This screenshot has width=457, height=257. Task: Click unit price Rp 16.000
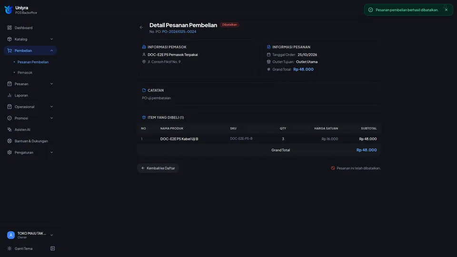pyautogui.click(x=329, y=139)
